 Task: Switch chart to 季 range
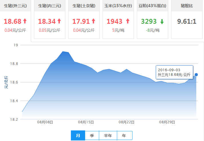click(92, 135)
